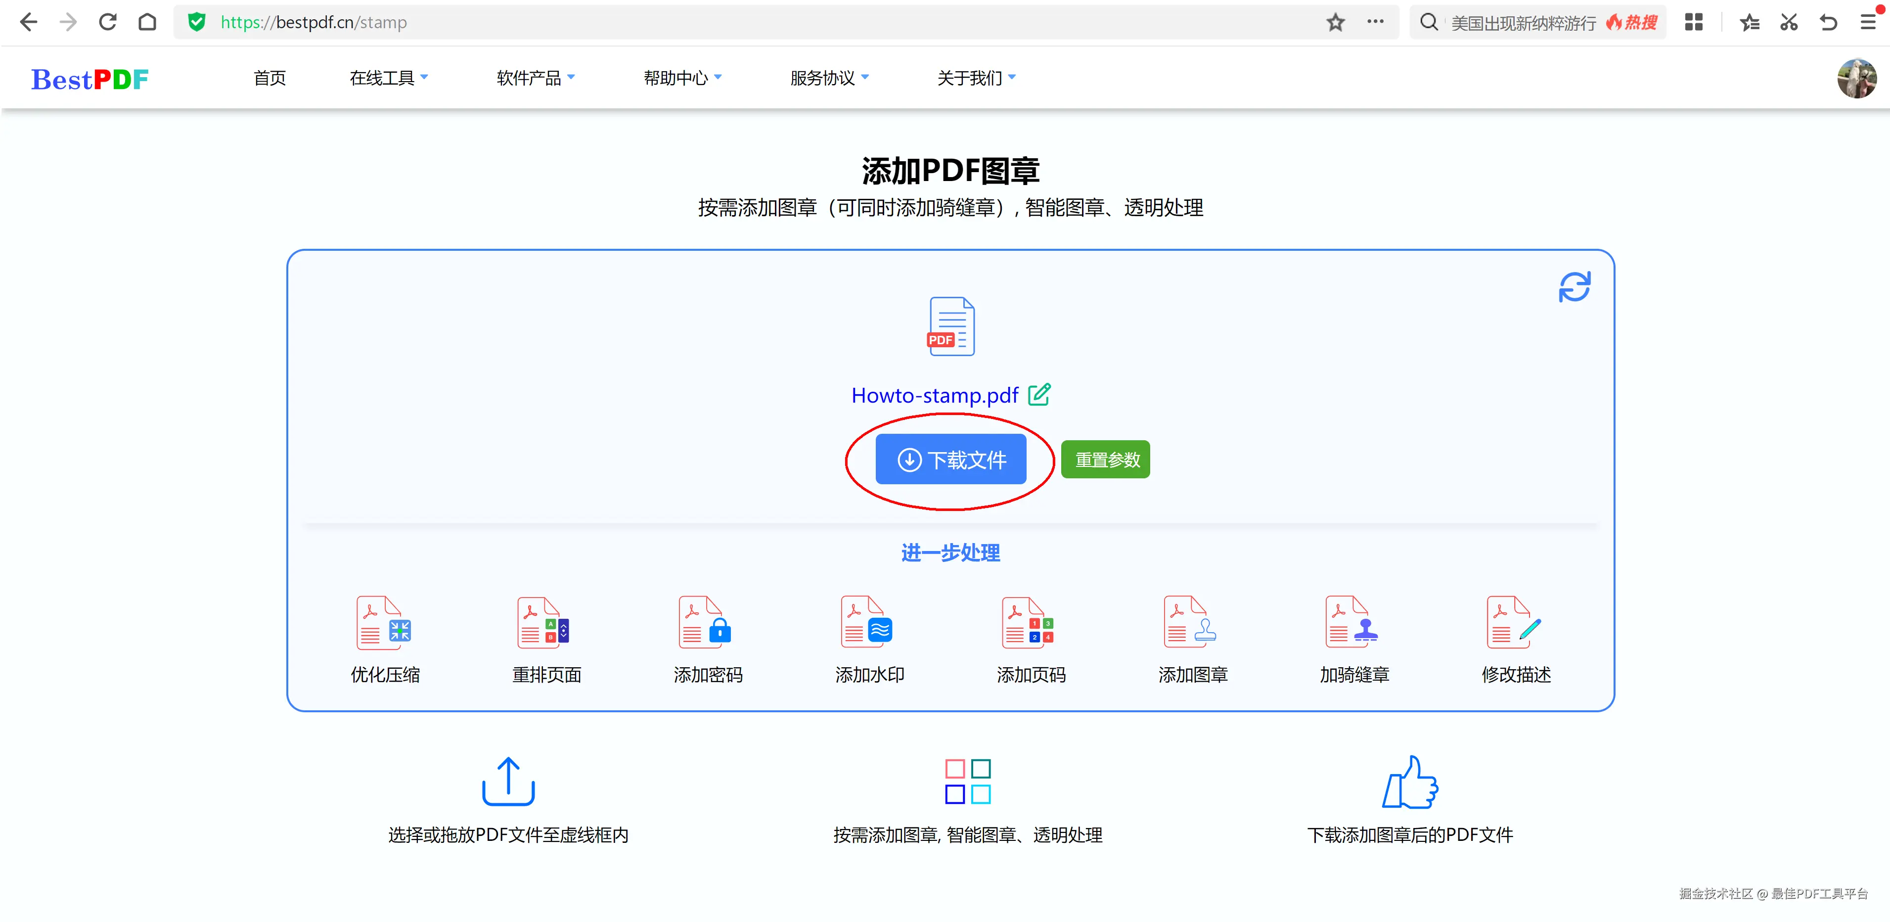Open the 服务协议 navigation menu
This screenshot has height=922, width=1890.
click(x=828, y=78)
